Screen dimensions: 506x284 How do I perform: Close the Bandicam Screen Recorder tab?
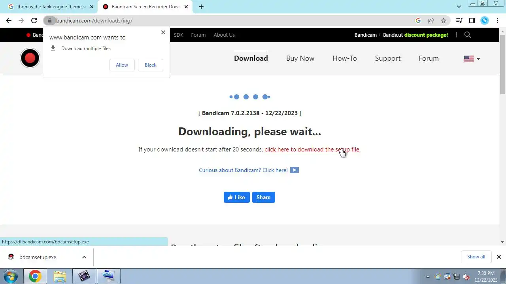(186, 7)
